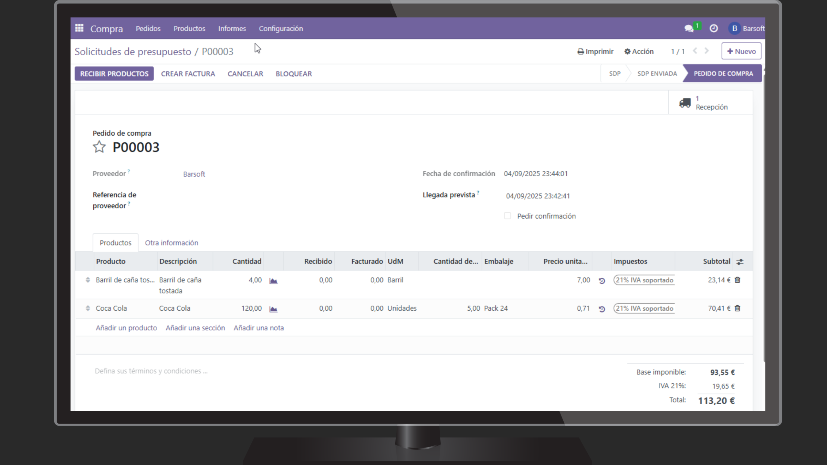827x465 pixels.
Task: Switch to Otra información tab
Action: pyautogui.click(x=172, y=243)
